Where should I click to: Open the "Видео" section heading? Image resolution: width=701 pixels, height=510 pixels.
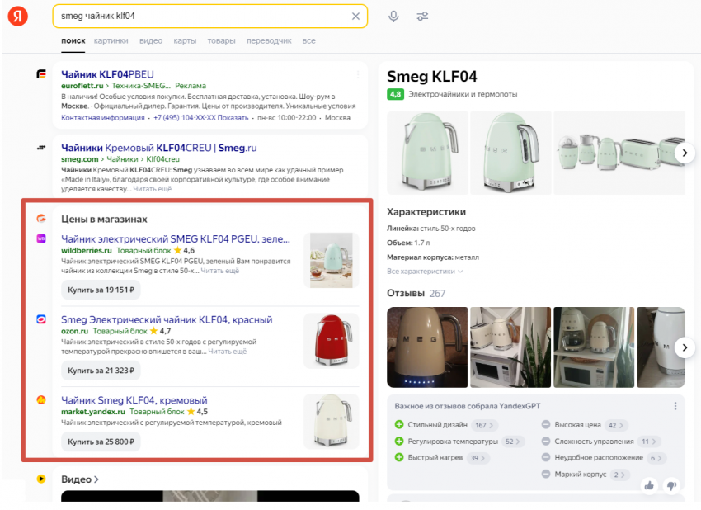coord(80,479)
